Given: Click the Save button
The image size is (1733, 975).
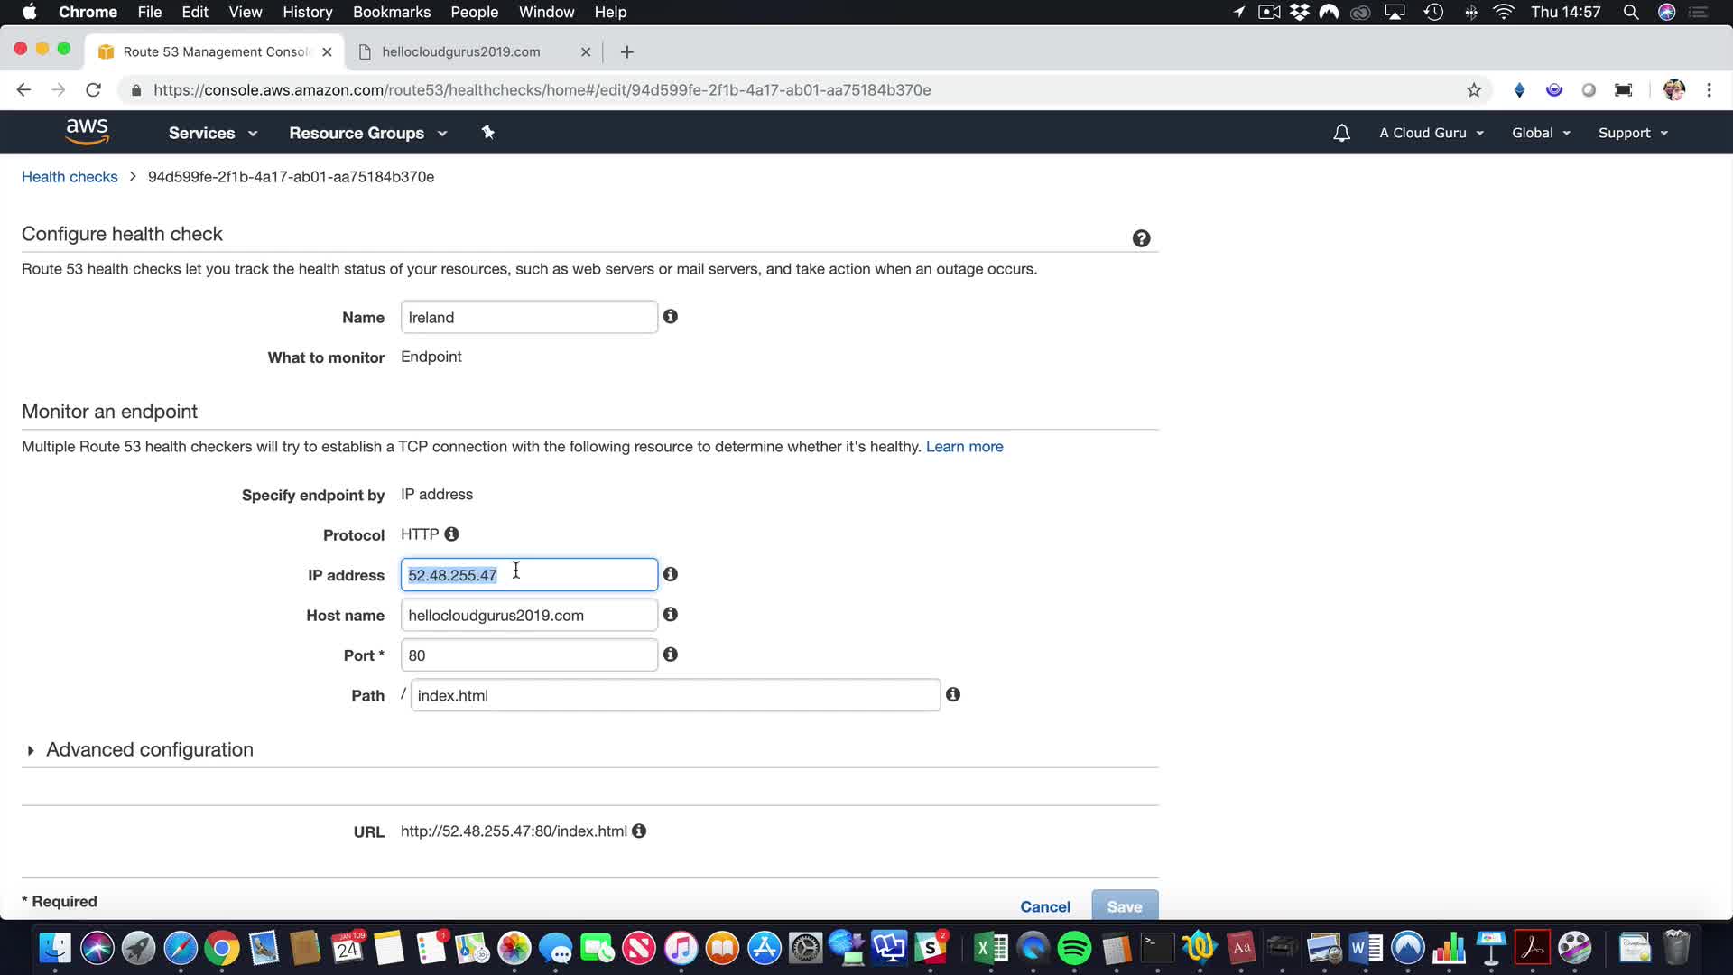Looking at the screenshot, I should click(1124, 905).
